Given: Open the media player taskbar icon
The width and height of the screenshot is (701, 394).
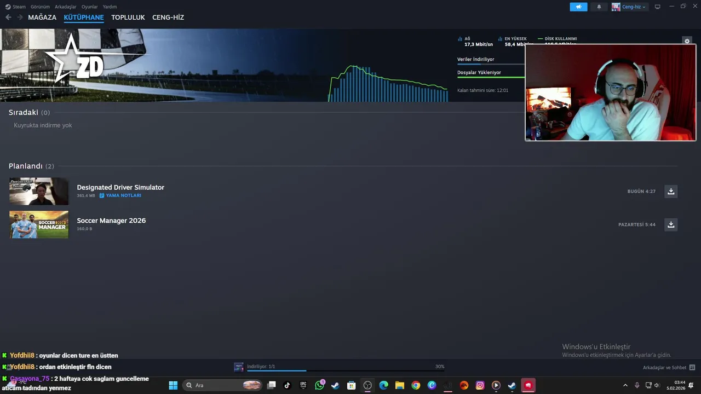Looking at the screenshot, I should tap(496, 385).
